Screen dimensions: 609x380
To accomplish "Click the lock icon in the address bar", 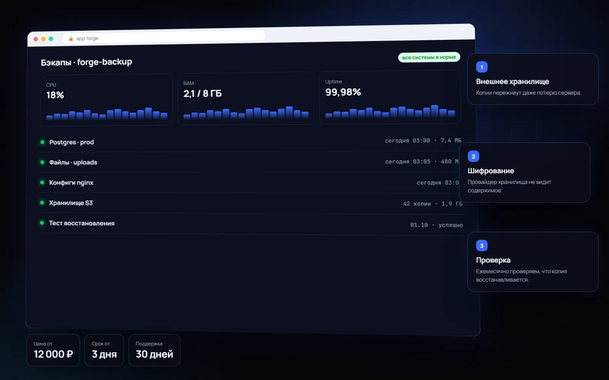I will coord(71,38).
